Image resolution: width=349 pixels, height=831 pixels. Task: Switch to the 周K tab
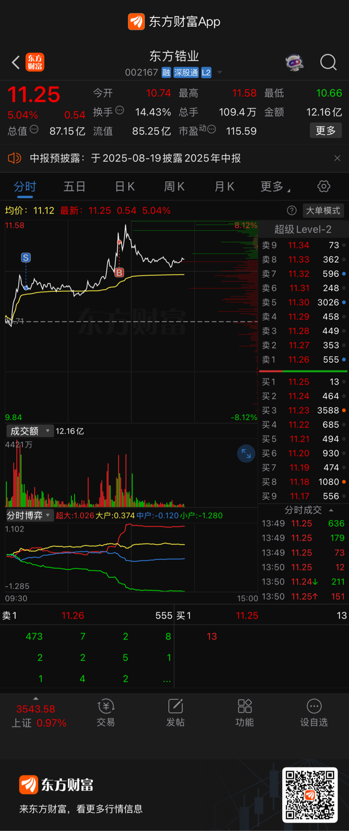tap(174, 187)
